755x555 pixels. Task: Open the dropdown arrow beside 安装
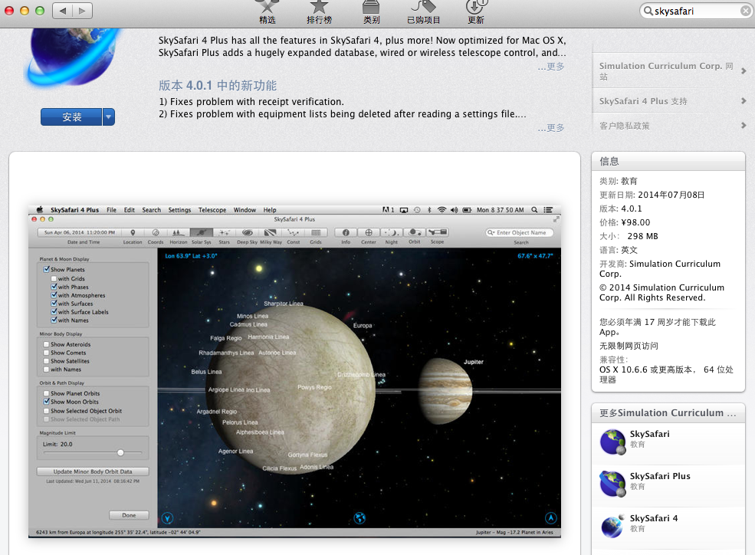(108, 117)
